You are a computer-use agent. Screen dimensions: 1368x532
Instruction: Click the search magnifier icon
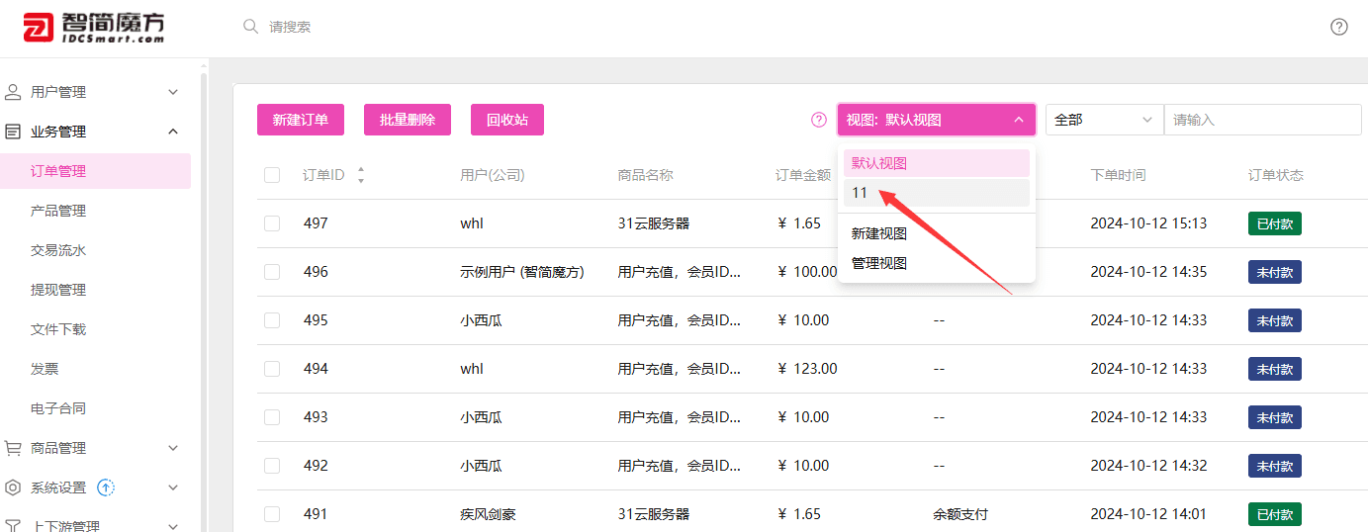tap(251, 27)
